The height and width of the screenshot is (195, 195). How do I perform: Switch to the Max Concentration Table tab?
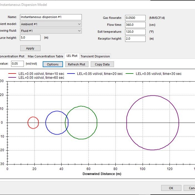[x=45, y=56]
